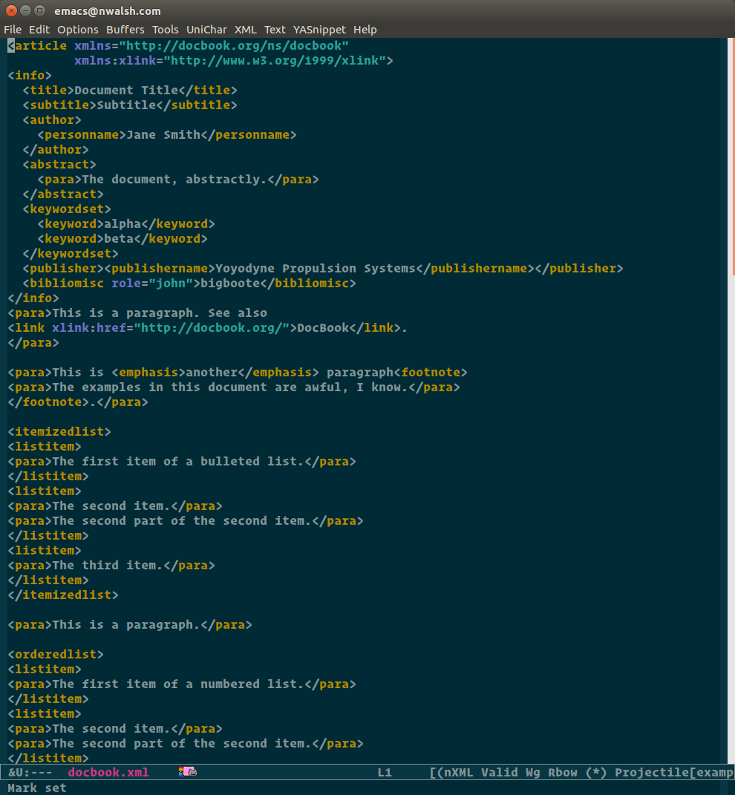This screenshot has width=735, height=795.
Task: Click the opening itemizedlist tag
Action: [59, 431]
